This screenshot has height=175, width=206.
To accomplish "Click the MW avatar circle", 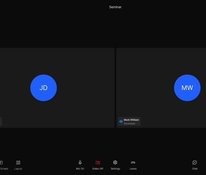I will tap(187, 88).
